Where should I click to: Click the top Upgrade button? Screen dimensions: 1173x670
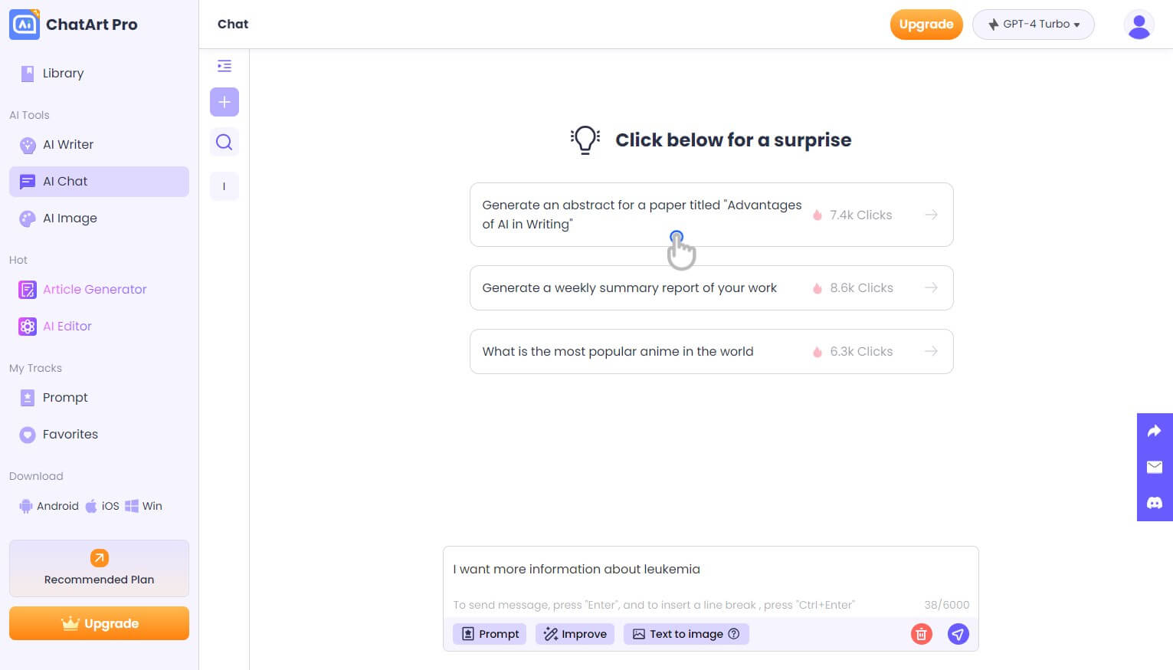point(926,25)
